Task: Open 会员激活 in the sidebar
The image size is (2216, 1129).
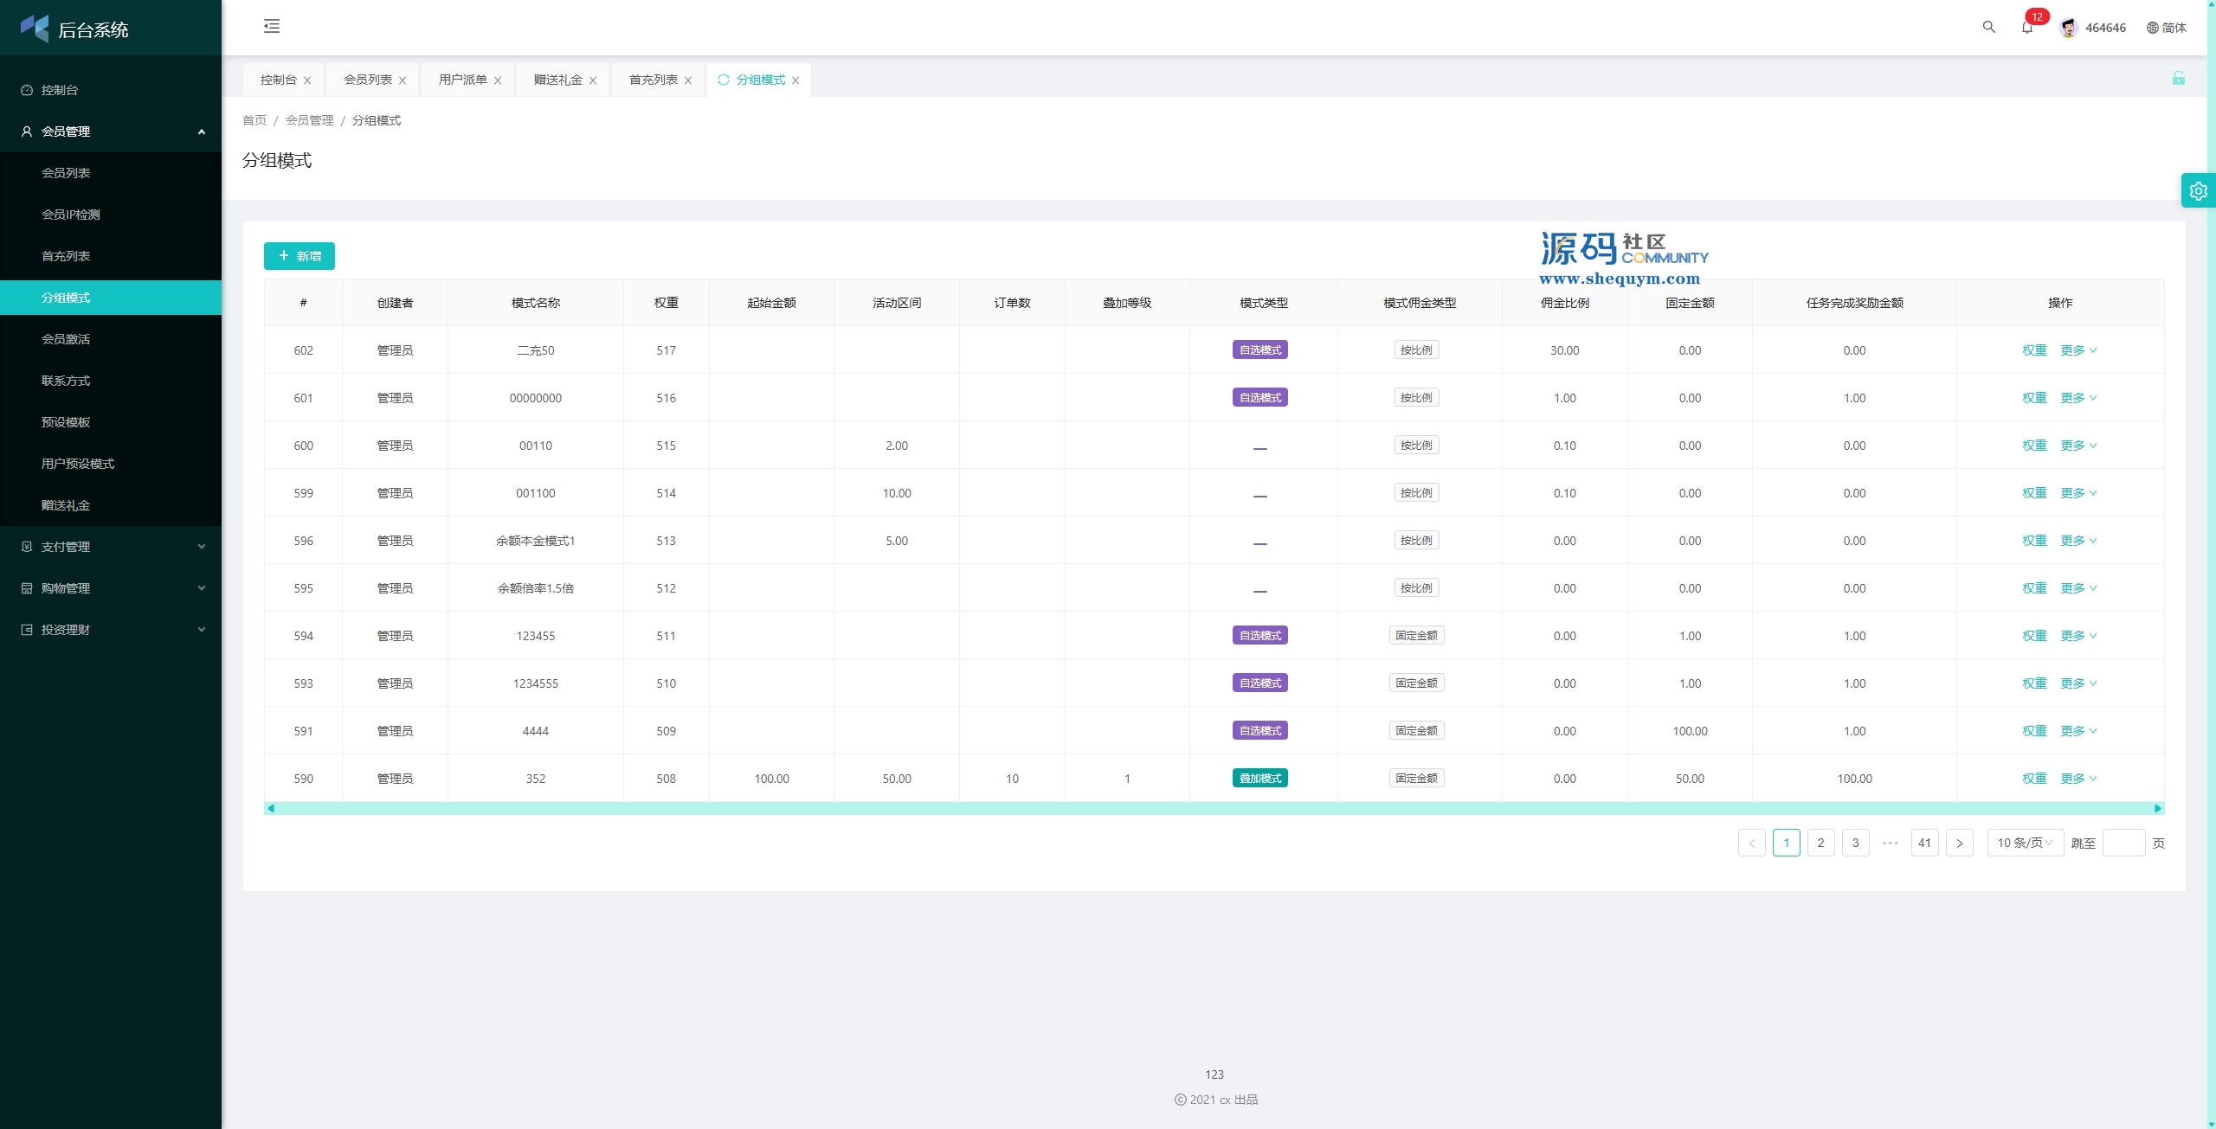Action: [66, 339]
